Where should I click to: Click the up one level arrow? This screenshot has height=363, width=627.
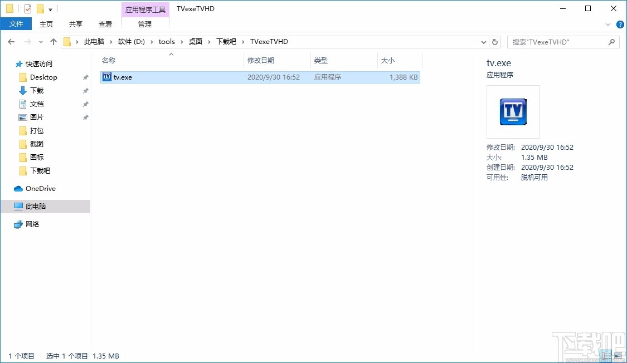pyautogui.click(x=53, y=41)
